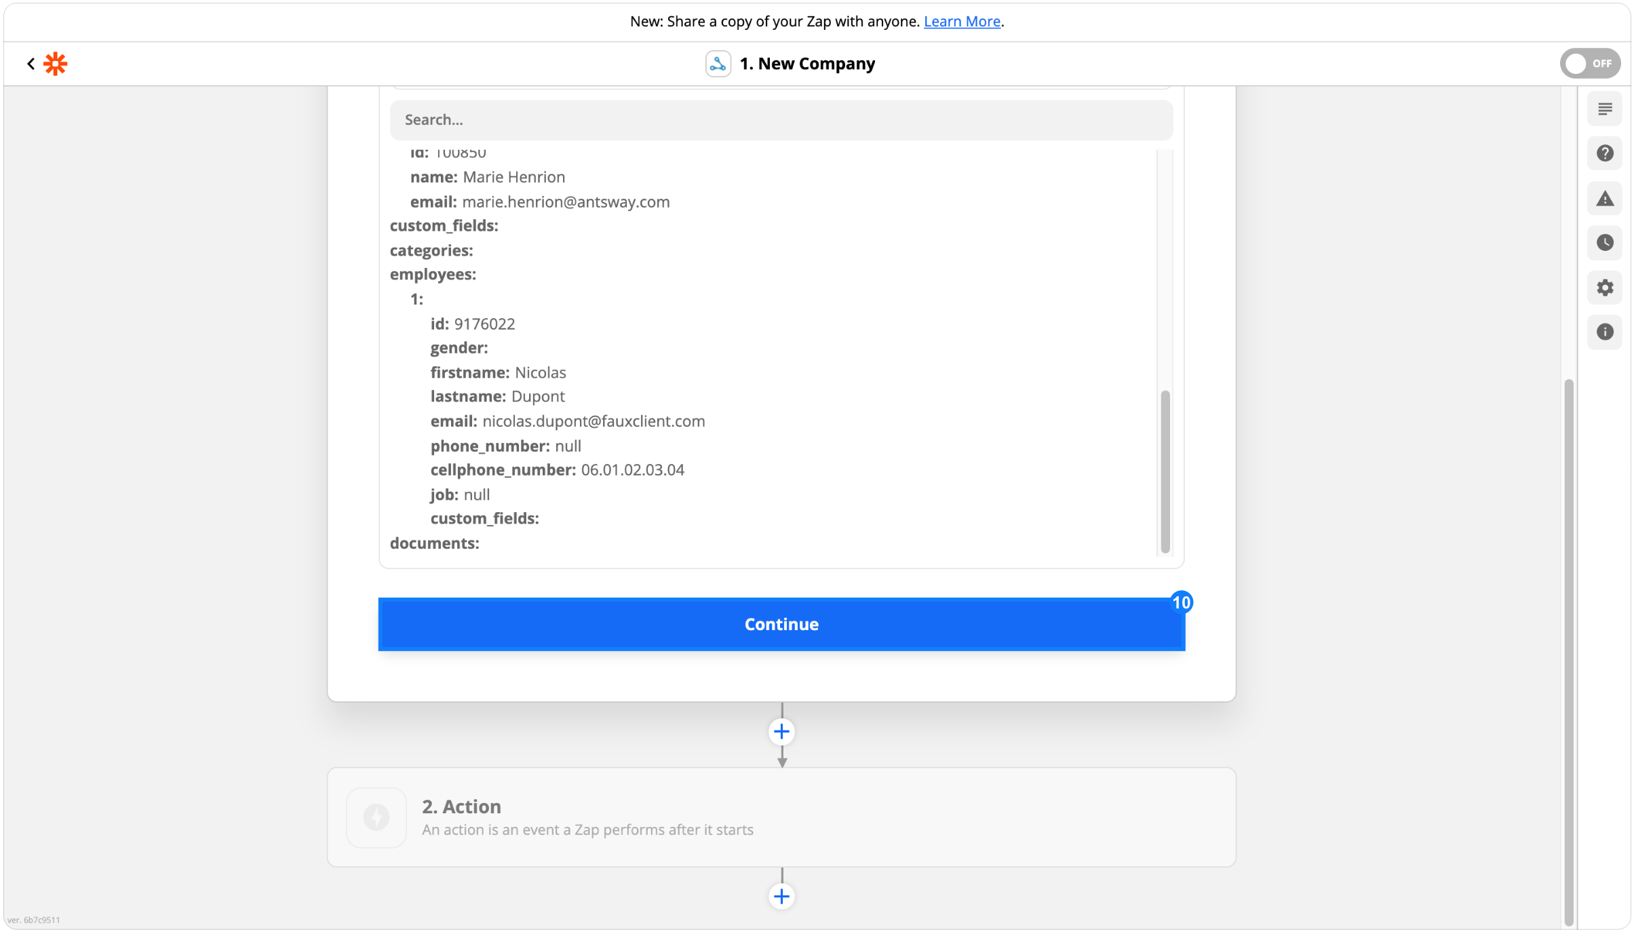The image size is (1634, 932).
Task: Select nicolas.dupont@fauxclient.com email
Action: [x=594, y=421]
